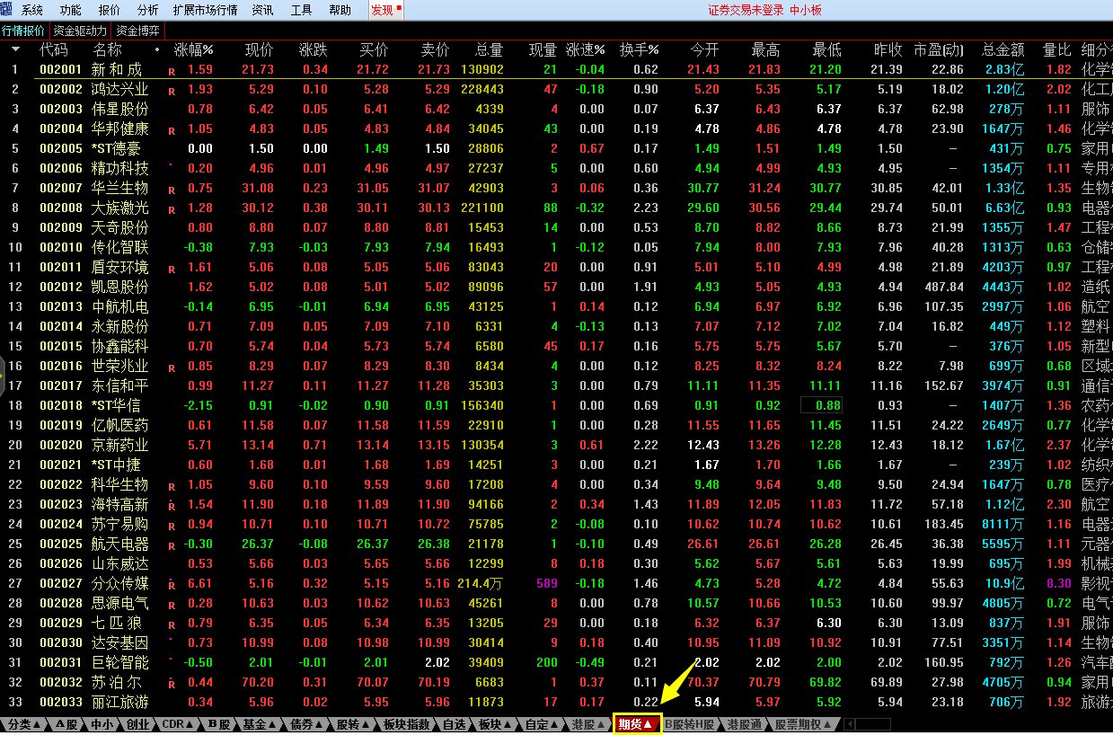Sort by the 现价 column header
This screenshot has height=735, width=1113.
(x=260, y=49)
